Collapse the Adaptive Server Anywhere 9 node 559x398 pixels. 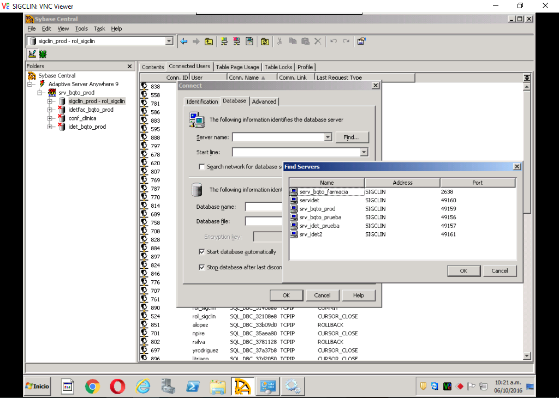(x=31, y=84)
